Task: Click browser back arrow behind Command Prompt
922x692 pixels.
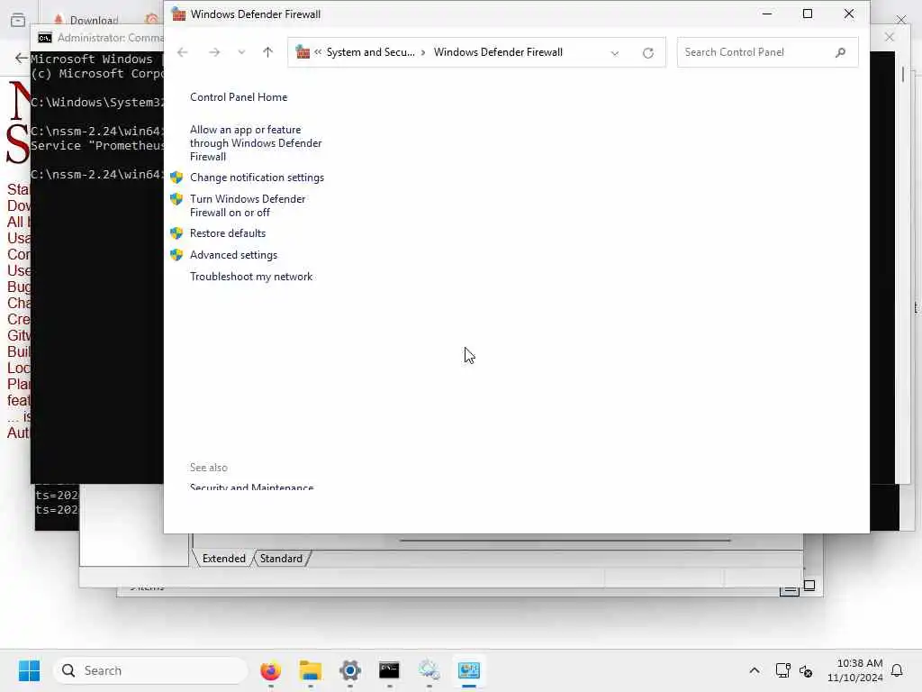Action: click(21, 58)
